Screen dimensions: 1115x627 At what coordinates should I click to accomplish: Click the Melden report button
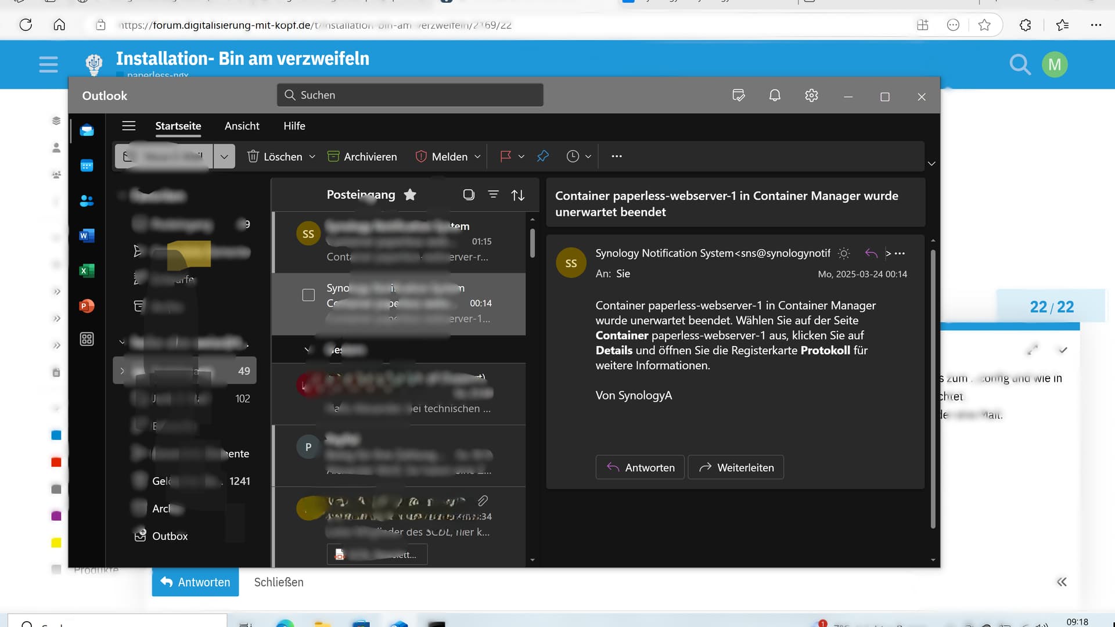tap(442, 157)
